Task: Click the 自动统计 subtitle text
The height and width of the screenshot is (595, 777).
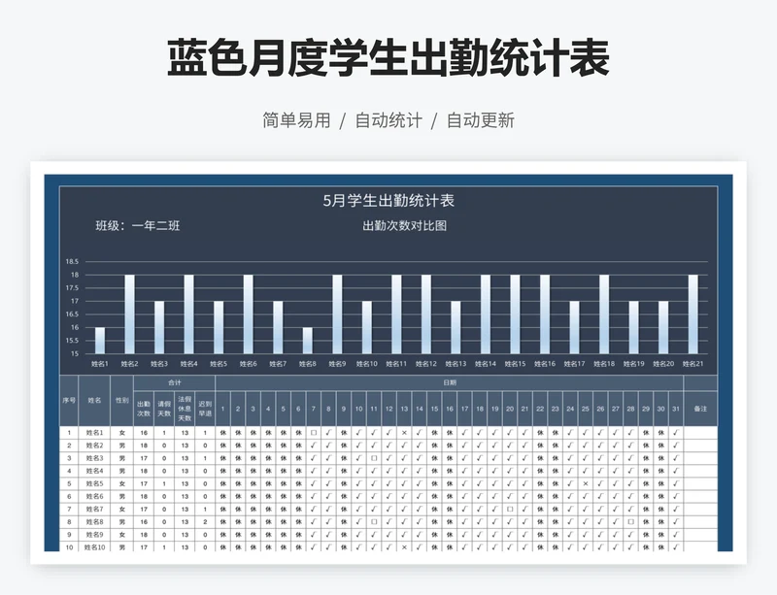Action: (388, 120)
